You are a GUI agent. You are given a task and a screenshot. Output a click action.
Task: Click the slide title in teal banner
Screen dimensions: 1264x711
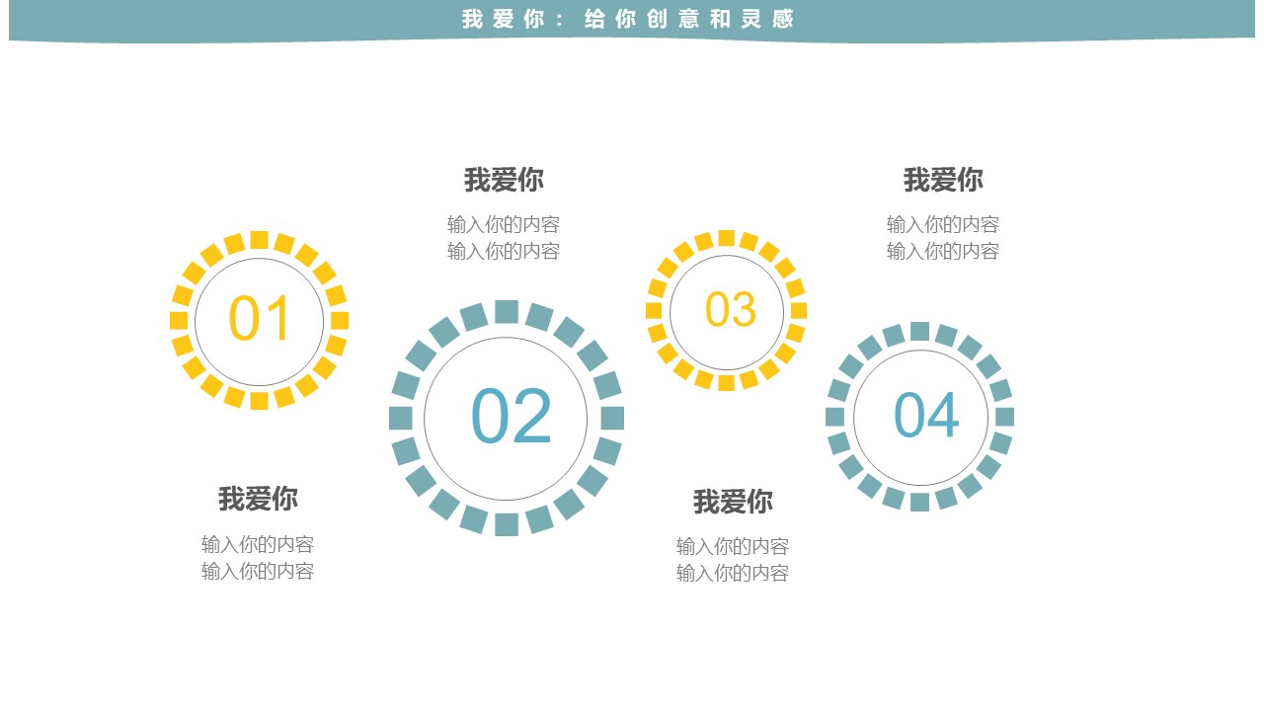628,19
